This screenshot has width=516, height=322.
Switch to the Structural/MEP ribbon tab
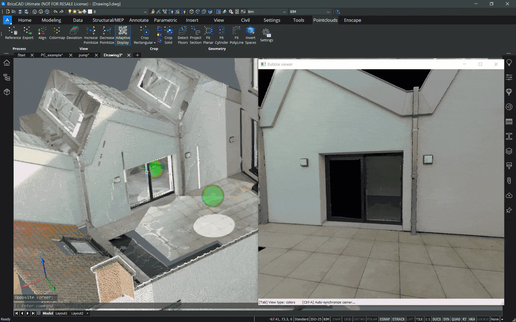coord(108,20)
